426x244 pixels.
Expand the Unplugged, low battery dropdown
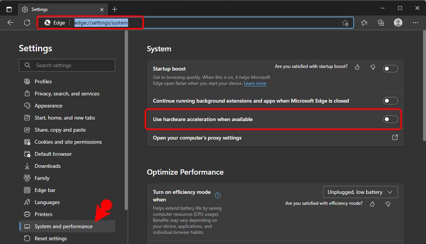[360, 192]
